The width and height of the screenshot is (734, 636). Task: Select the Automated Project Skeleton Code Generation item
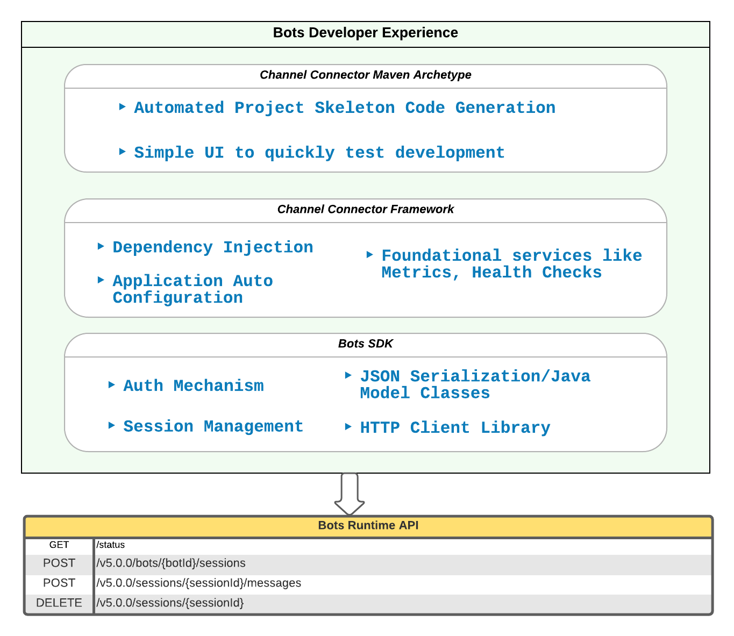coord(345,108)
